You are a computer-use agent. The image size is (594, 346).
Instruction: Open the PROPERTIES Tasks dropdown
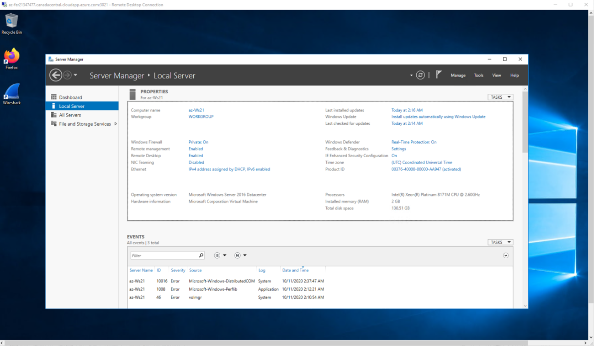[x=500, y=97]
